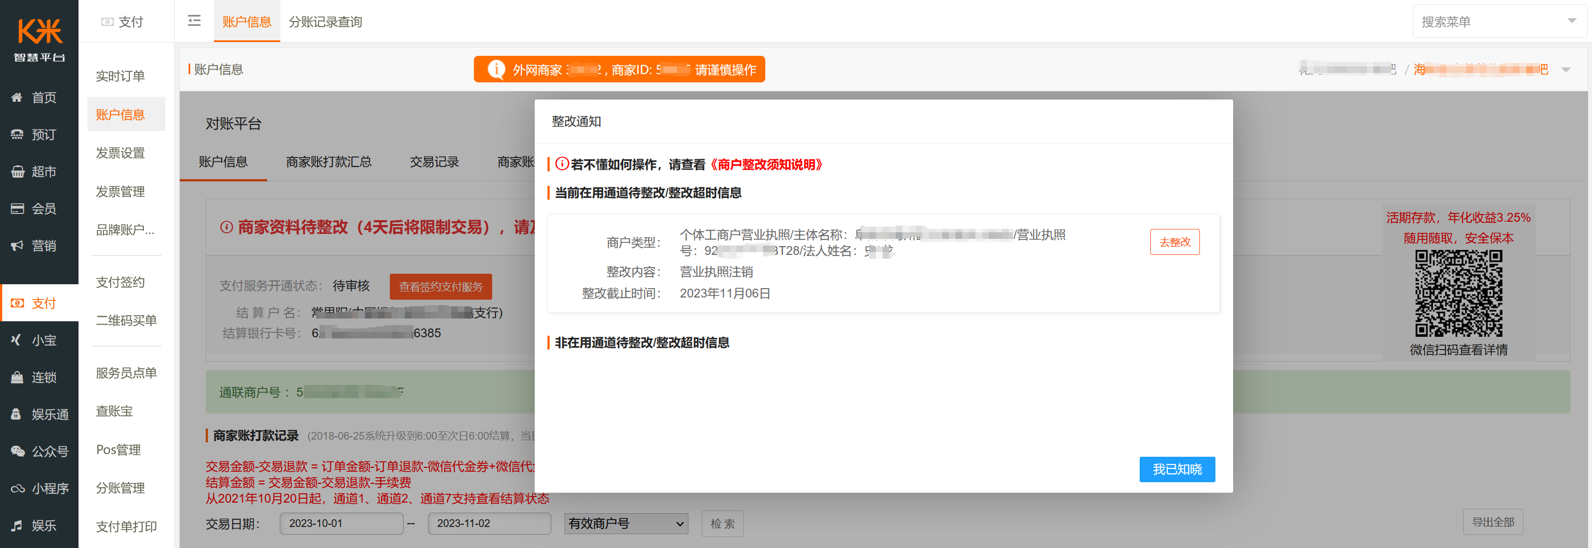1592x548 pixels.
Task: Open 实时订单 in the submenu
Action: click(121, 76)
